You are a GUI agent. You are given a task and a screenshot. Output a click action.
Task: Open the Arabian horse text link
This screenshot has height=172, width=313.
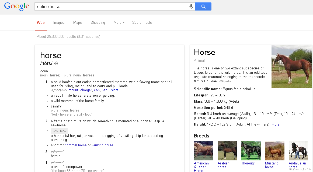click(223, 165)
